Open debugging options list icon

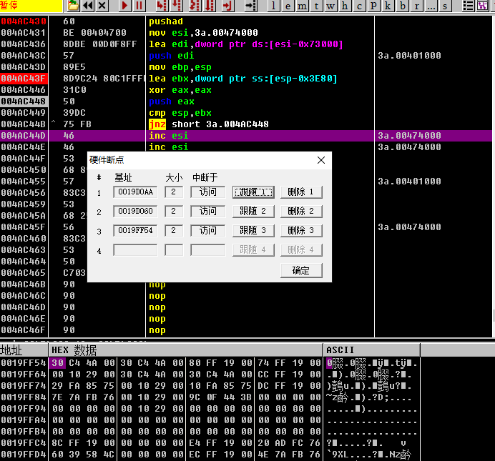click(468, 6)
